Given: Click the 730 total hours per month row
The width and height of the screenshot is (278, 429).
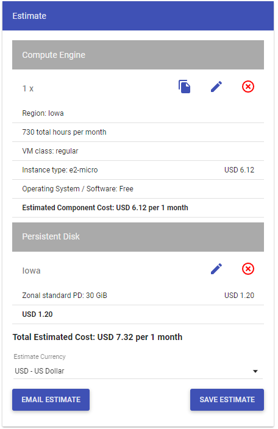Looking at the screenshot, I should [138, 132].
